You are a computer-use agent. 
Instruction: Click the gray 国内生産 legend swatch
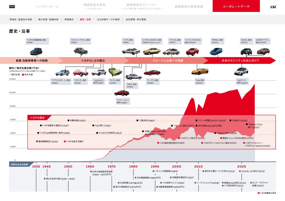[x=10, y=75]
